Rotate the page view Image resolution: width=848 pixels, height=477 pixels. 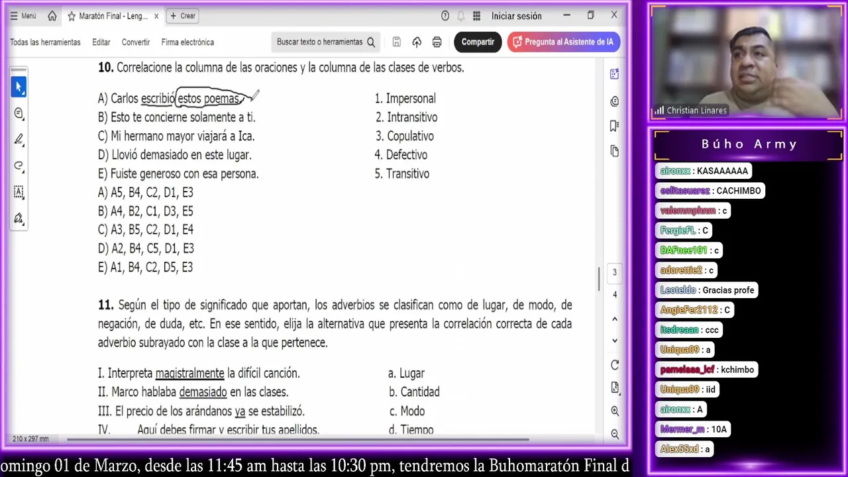tap(614, 365)
